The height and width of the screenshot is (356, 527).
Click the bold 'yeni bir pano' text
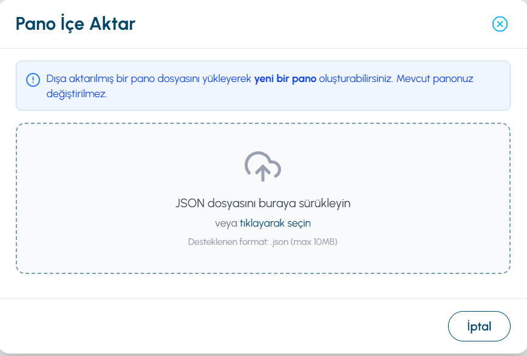[285, 78]
